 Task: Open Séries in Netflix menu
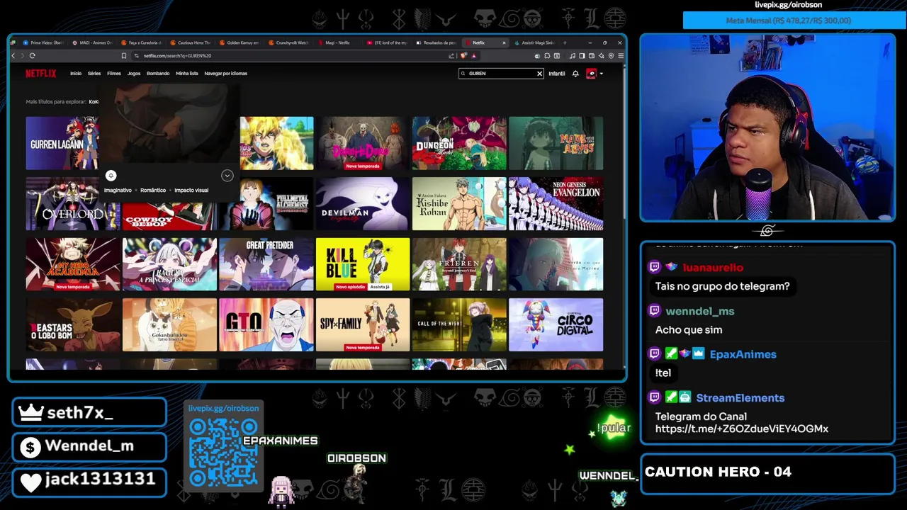[x=94, y=74]
